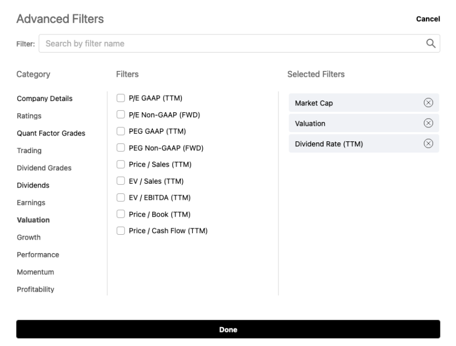This screenshot has height=346, width=456.
Task: Remove the Valuation selected filter
Action: tap(428, 124)
